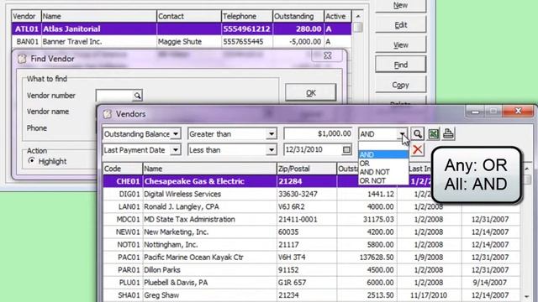Screen dimensions: 538x302
Task: Click the View button in vendor list window
Action: [x=400, y=44]
